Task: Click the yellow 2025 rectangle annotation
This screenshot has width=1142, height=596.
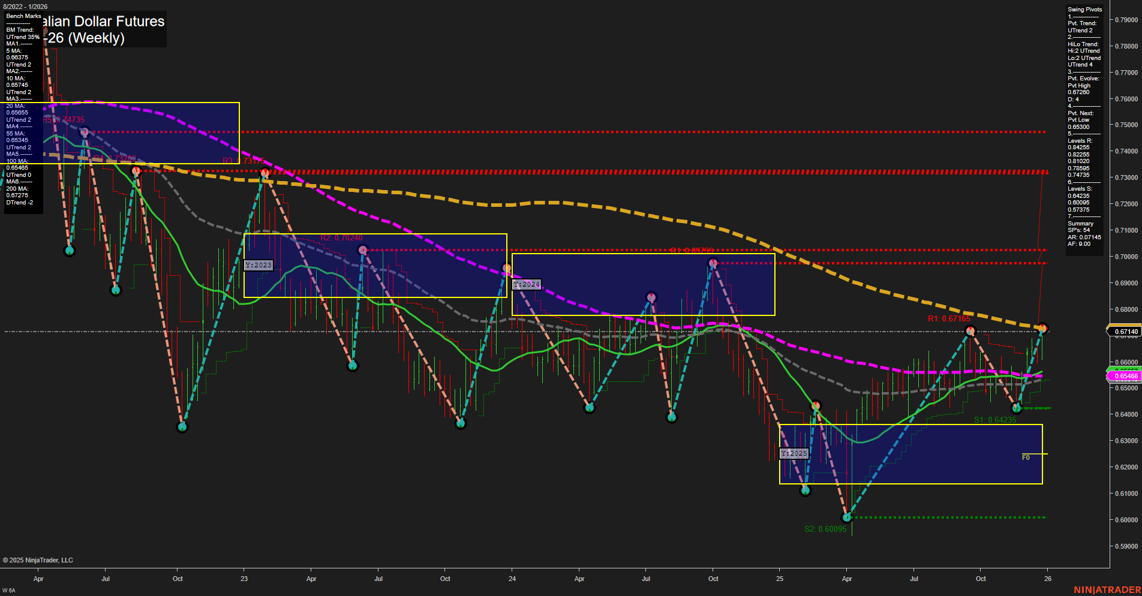Action: [911, 455]
